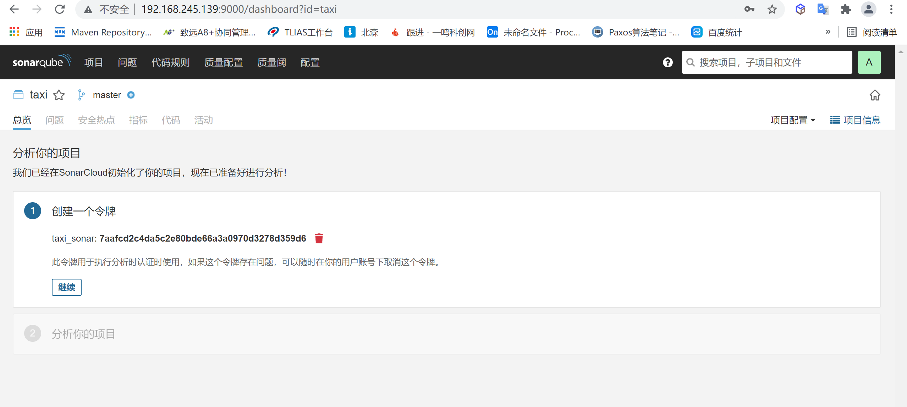The width and height of the screenshot is (907, 407).
Task: Open browser extensions puzzle icon
Action: pos(846,9)
